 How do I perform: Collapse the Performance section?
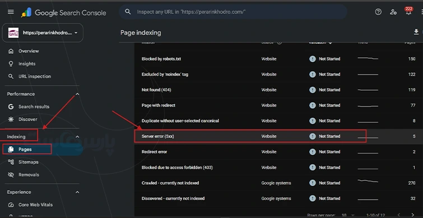[77, 94]
